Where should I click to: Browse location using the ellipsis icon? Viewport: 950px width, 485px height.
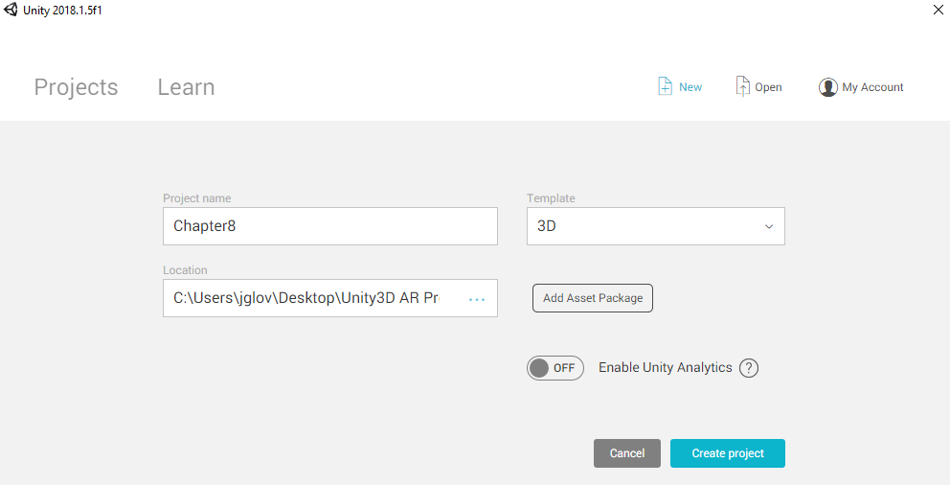click(x=477, y=299)
